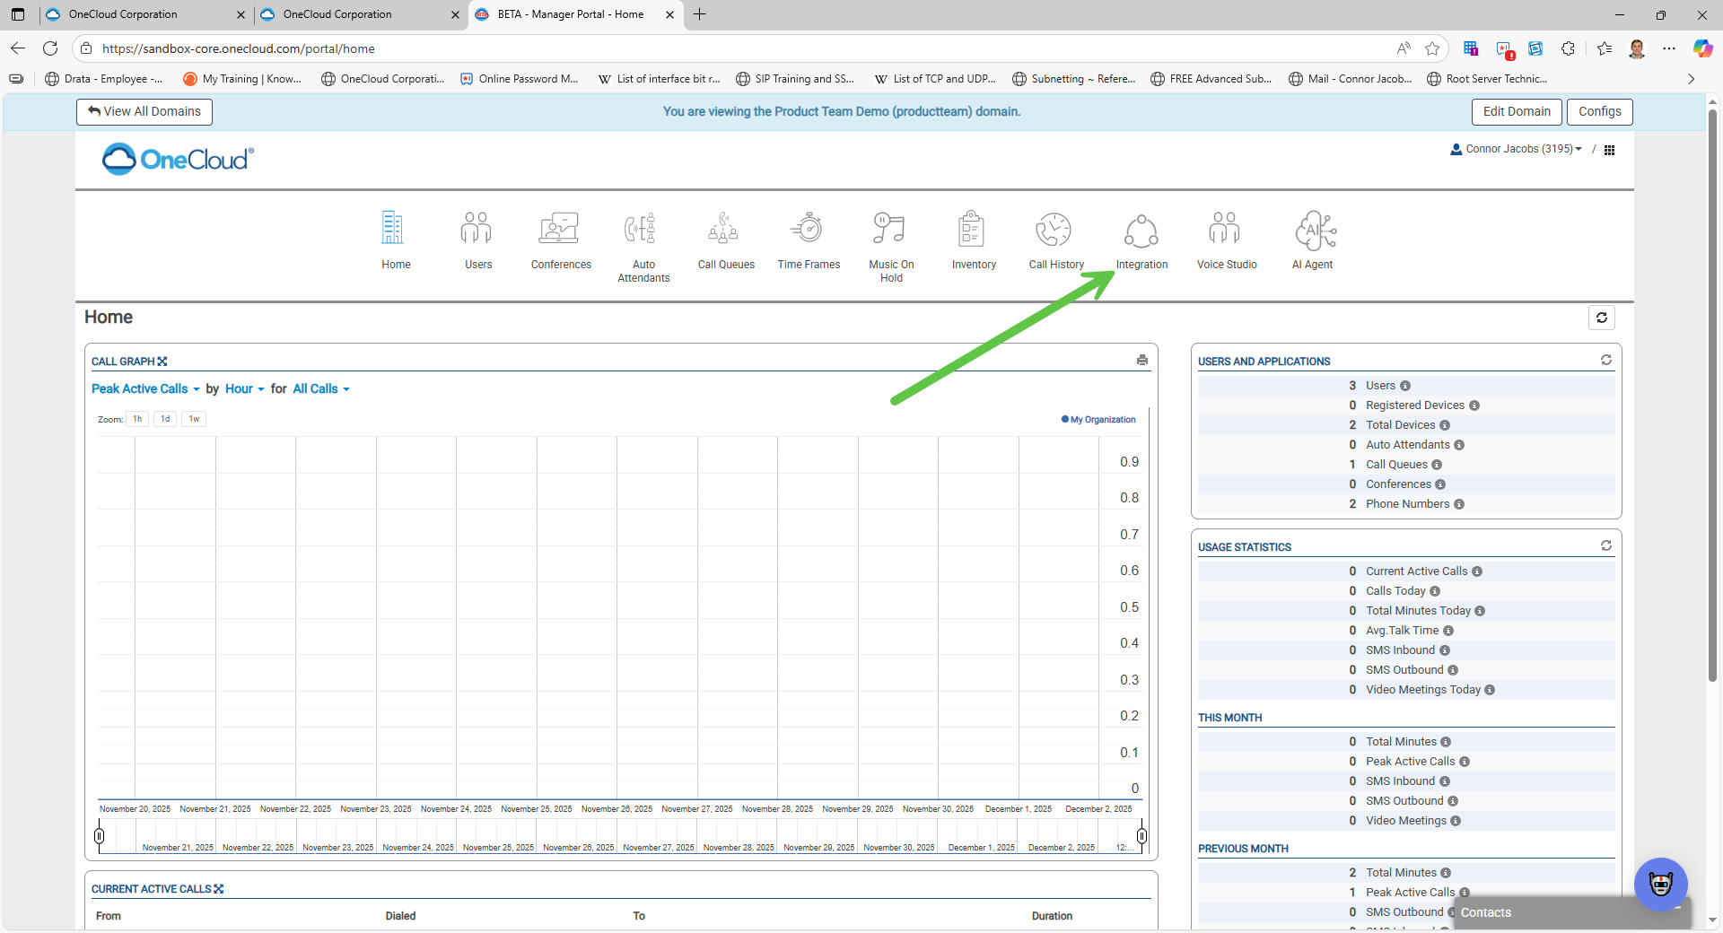Screen dimensions: 1723x933
Task: Expand the Peak Active Calls dropdown
Action: (145, 389)
